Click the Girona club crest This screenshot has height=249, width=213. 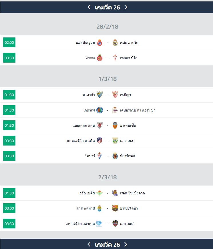[99, 58]
